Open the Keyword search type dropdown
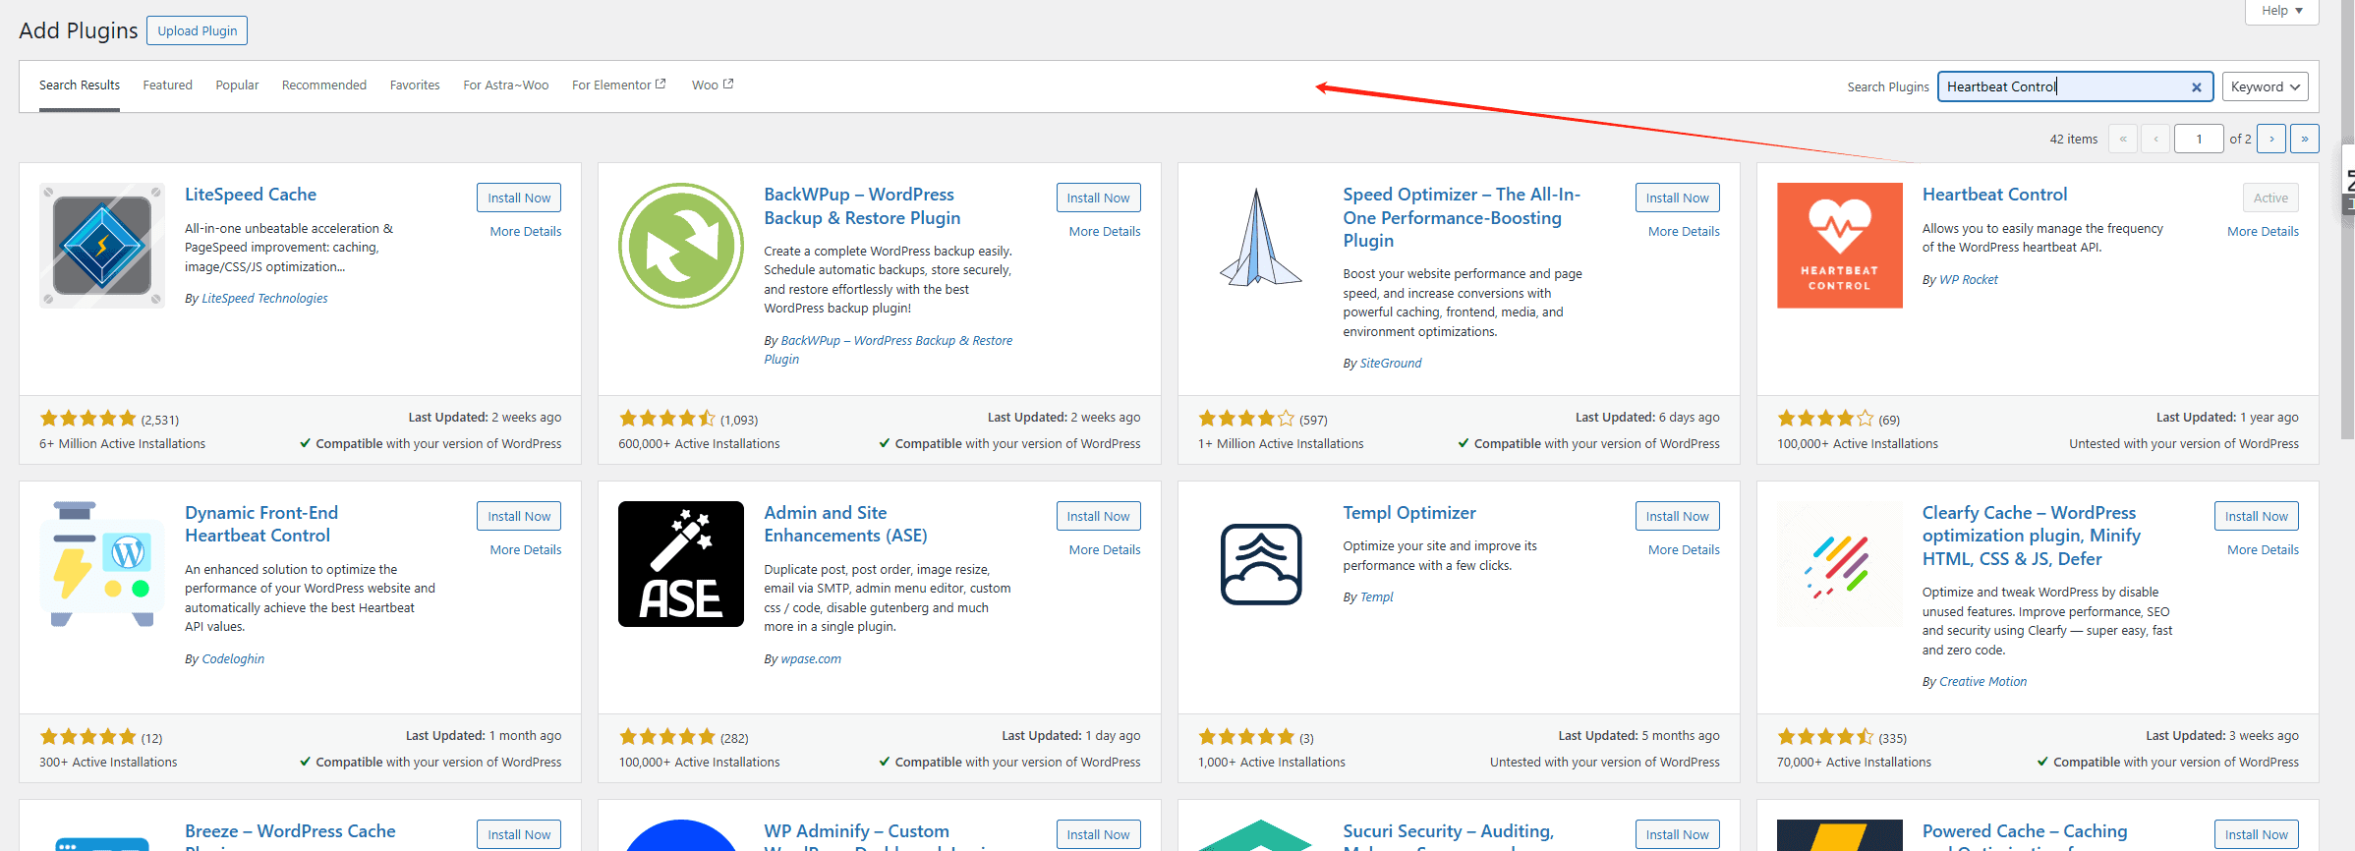This screenshot has height=851, width=2355. click(x=2266, y=86)
